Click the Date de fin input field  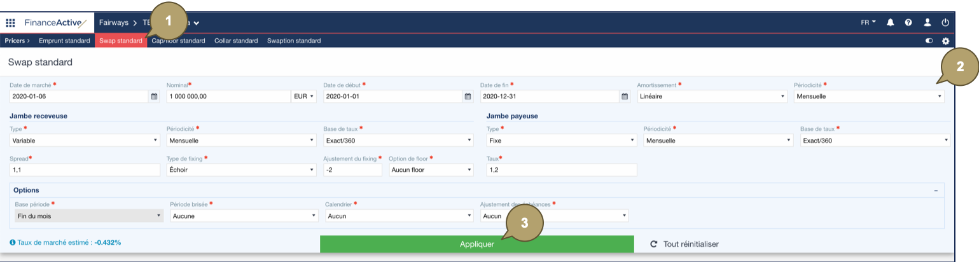550,97
